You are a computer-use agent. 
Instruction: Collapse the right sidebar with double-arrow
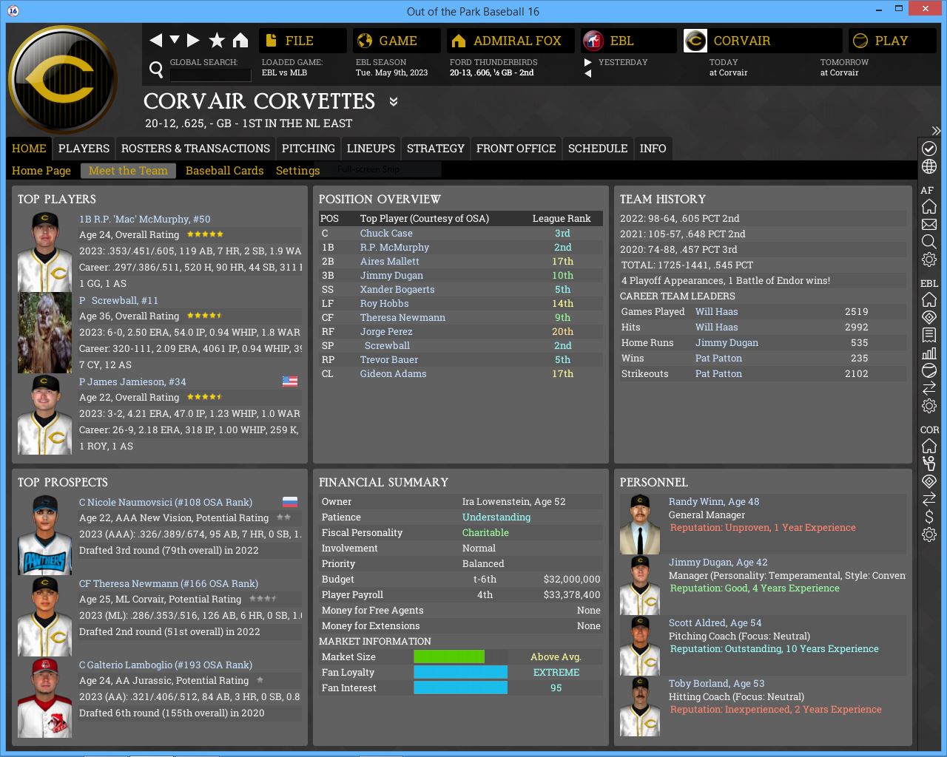[936, 131]
